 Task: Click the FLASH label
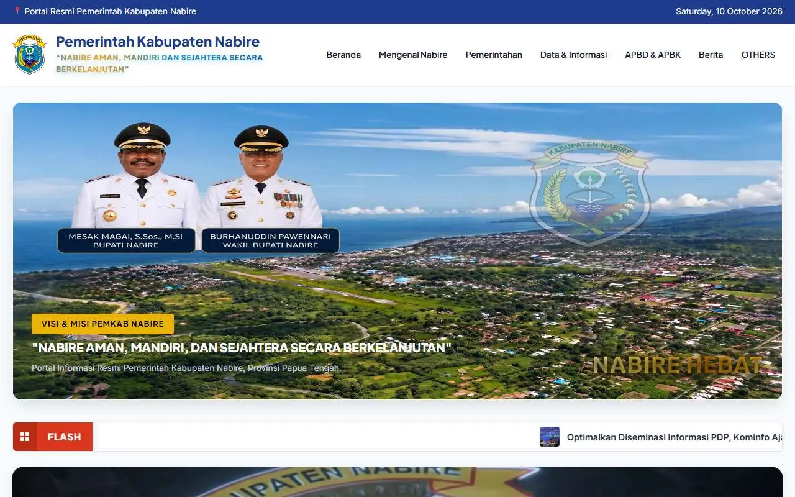click(64, 437)
